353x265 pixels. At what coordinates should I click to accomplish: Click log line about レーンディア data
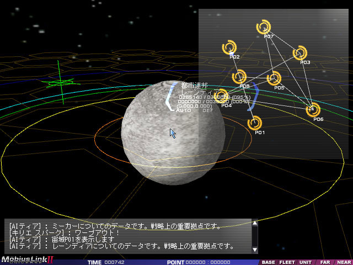[122, 246]
